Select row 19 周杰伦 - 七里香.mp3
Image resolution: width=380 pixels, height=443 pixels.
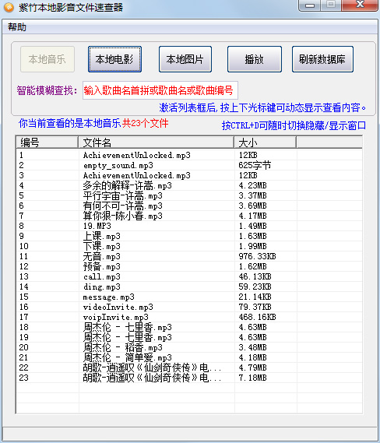[188, 337]
